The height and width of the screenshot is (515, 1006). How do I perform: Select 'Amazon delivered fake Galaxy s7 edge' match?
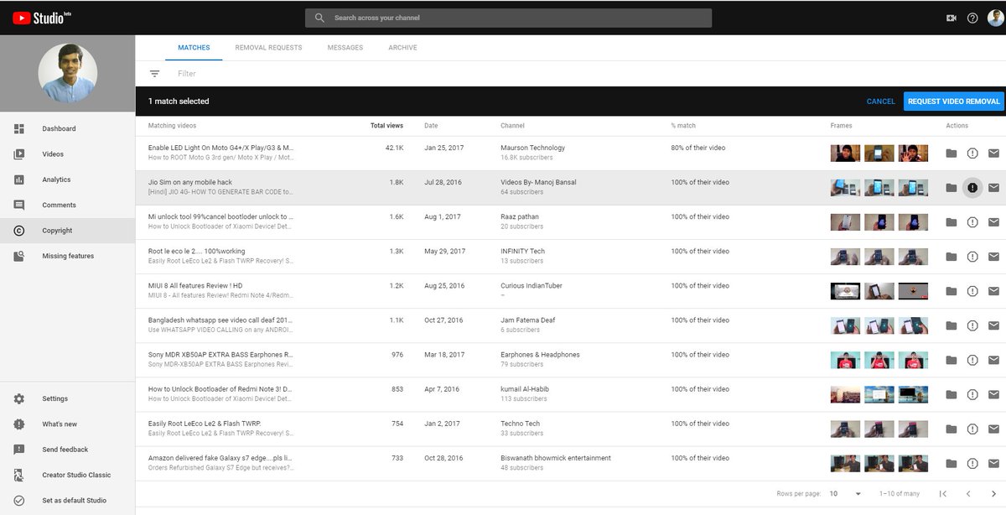coord(570,463)
